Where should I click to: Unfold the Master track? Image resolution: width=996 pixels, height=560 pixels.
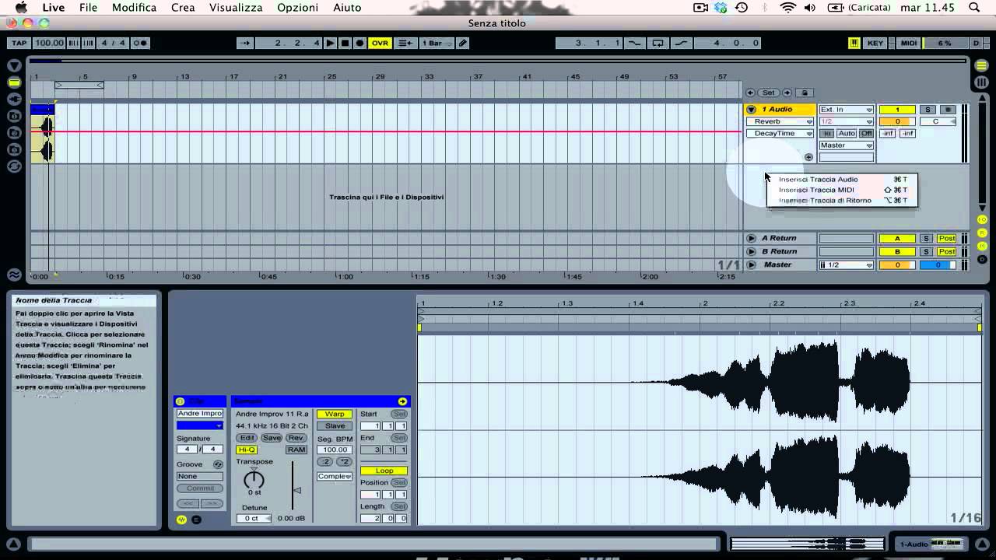click(752, 264)
